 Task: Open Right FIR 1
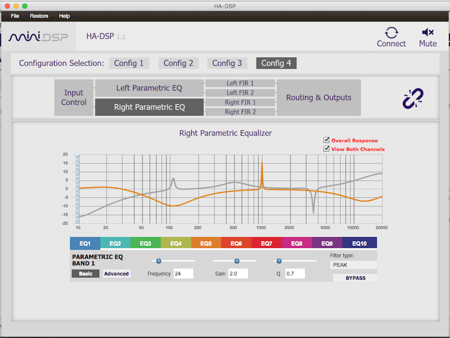coord(240,102)
